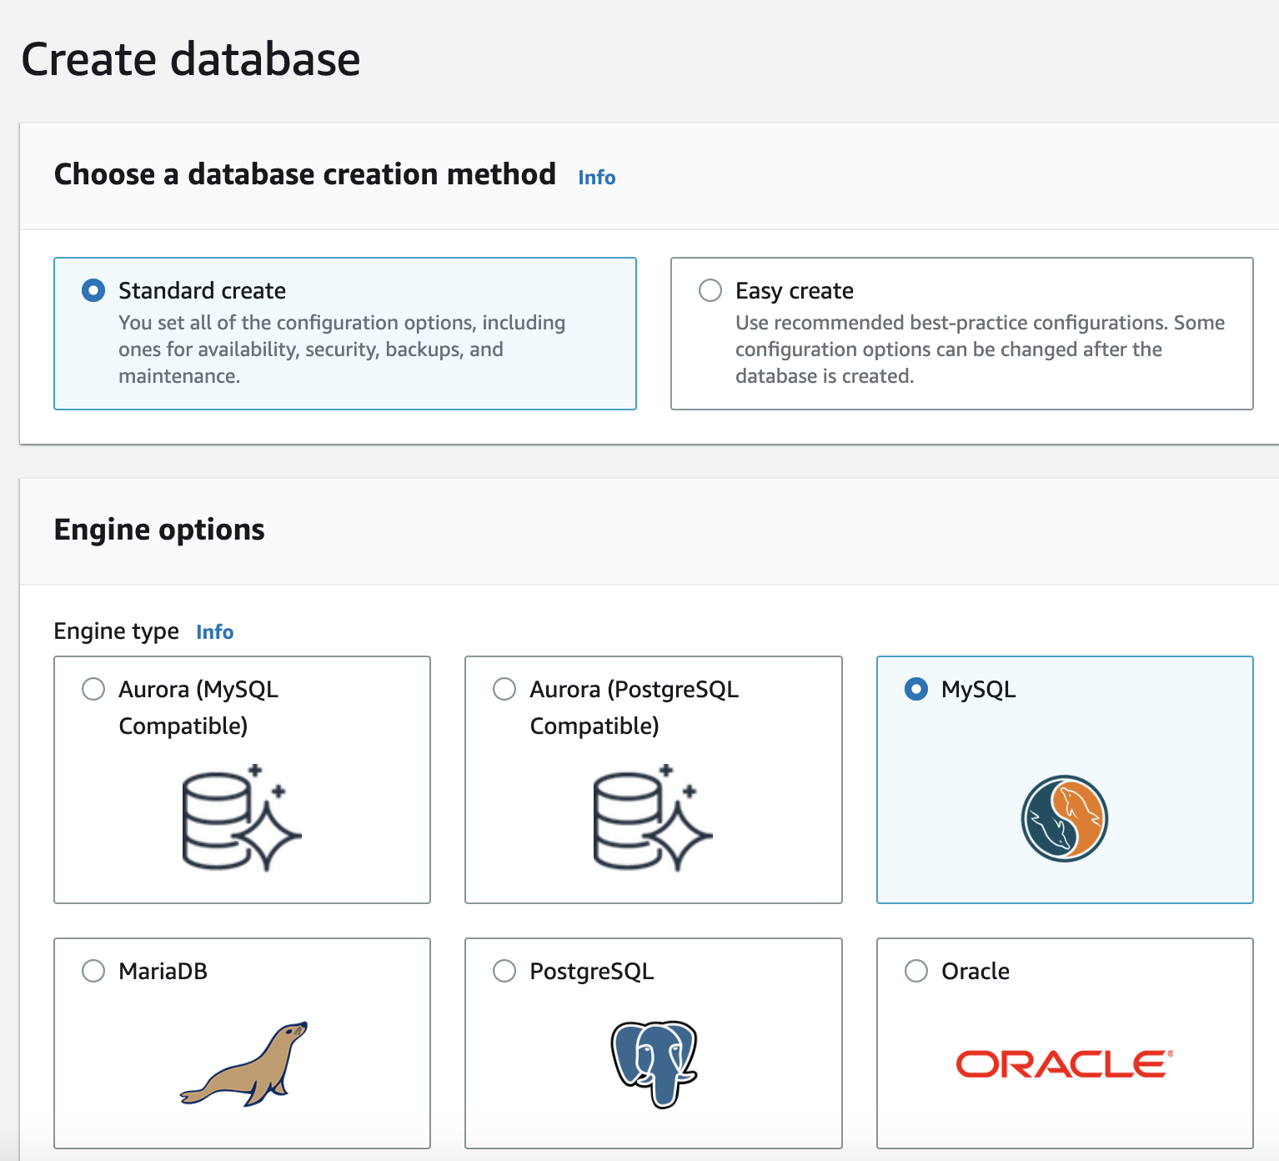The height and width of the screenshot is (1161, 1279).
Task: Click the 'Create database' page title
Action: click(191, 59)
